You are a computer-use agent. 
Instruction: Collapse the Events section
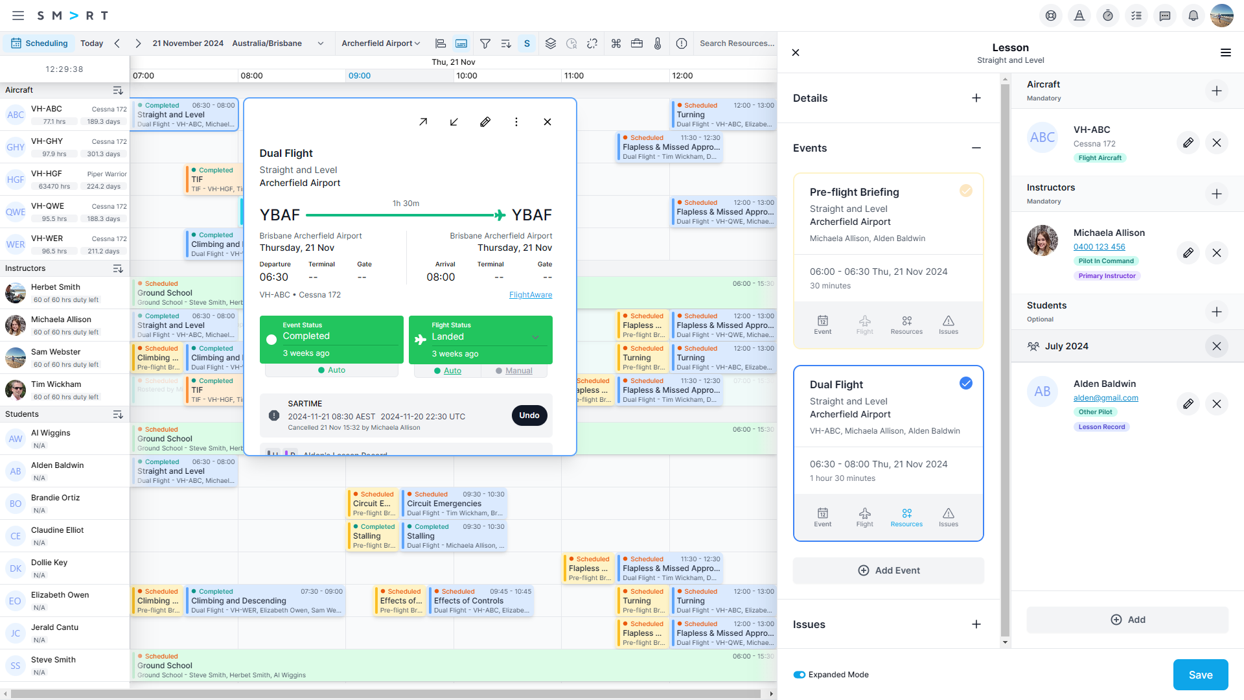[x=976, y=148]
